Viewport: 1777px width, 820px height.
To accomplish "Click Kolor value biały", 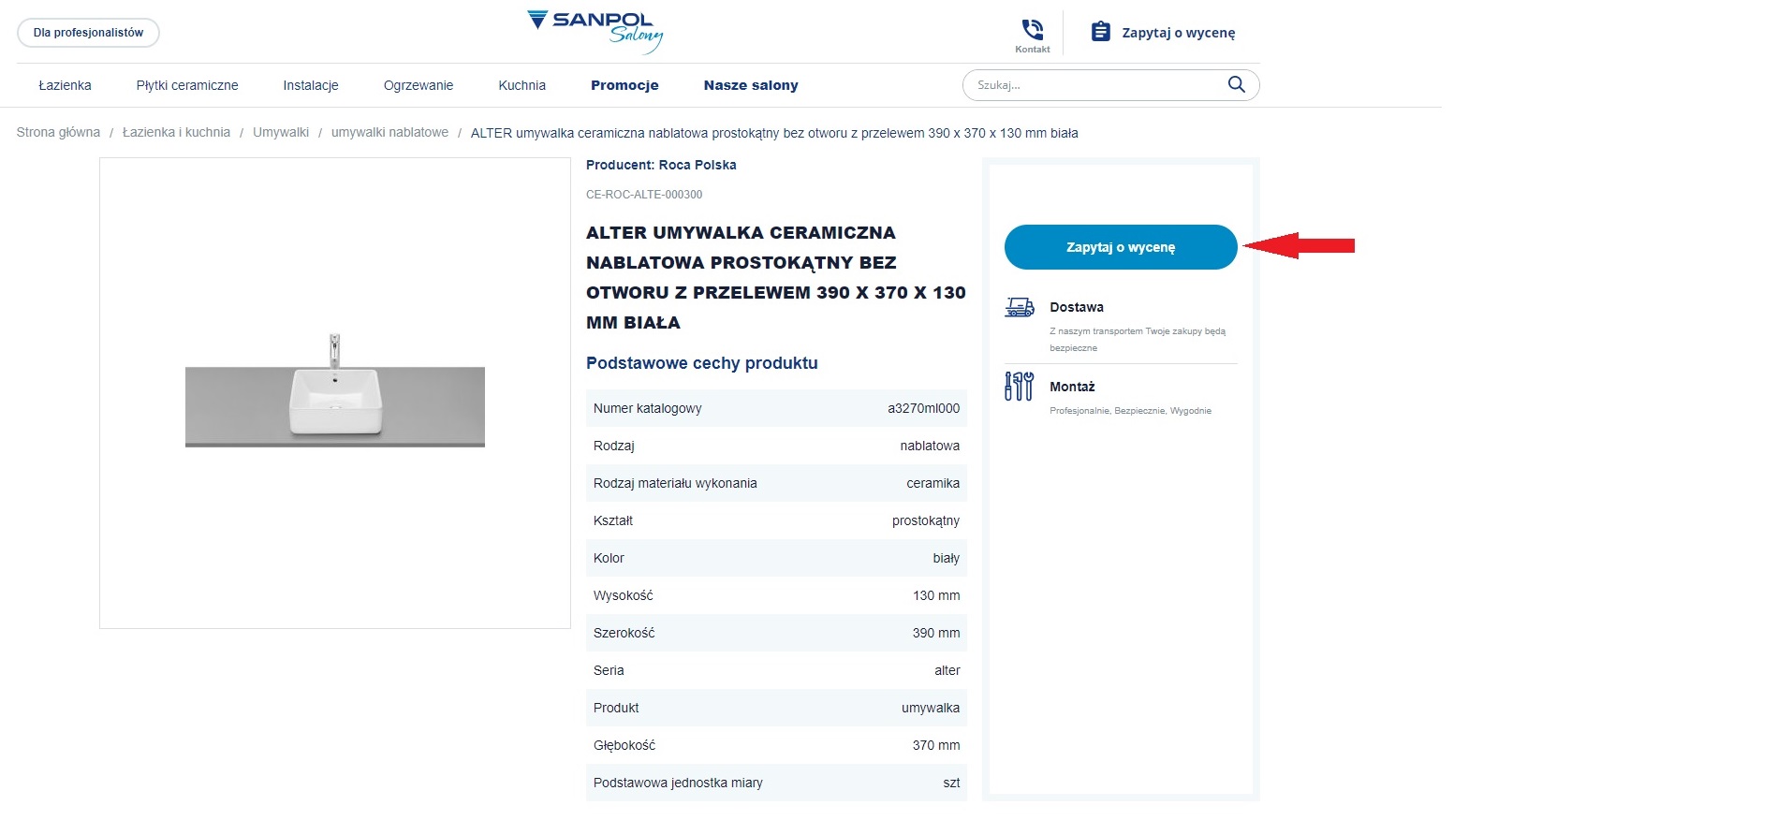I will coord(946,558).
